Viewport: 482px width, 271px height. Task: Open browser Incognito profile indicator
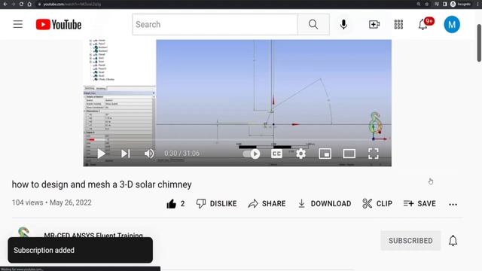coord(460,4)
